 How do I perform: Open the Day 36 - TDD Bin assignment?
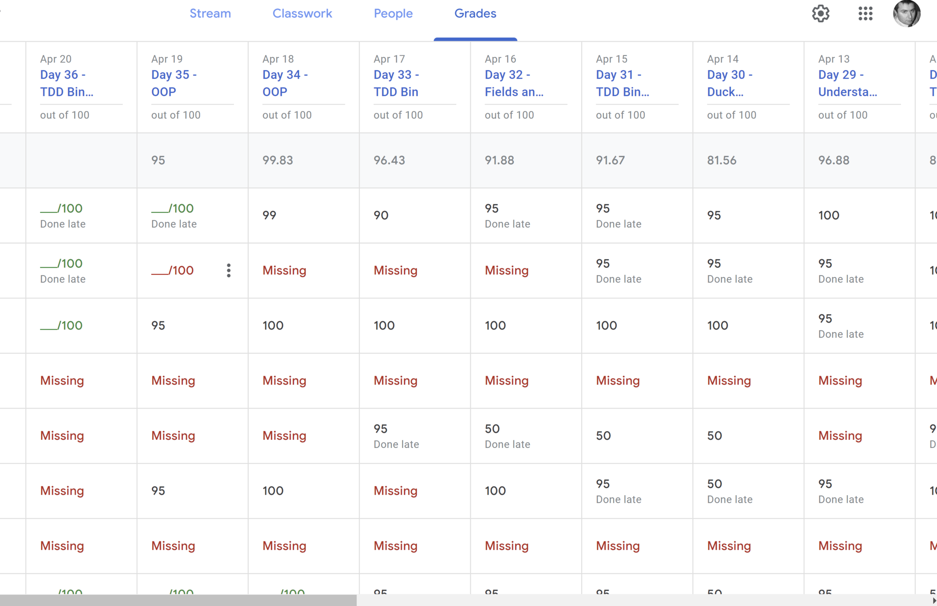click(x=66, y=83)
